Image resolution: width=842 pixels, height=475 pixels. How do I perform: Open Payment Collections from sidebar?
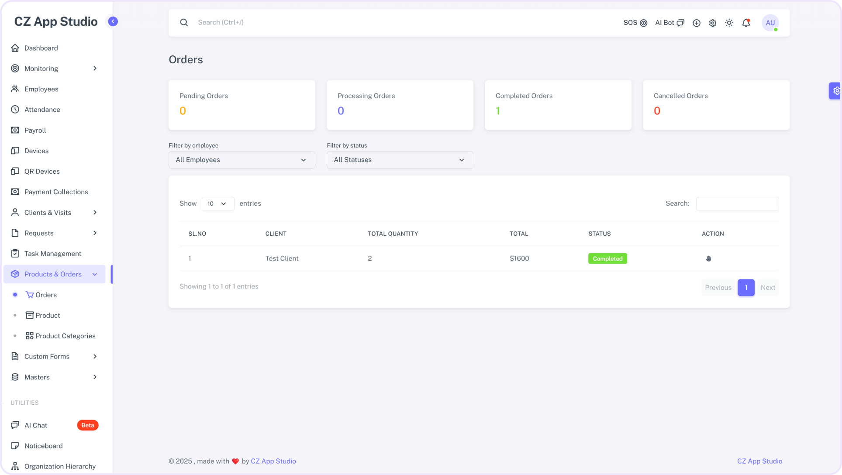pos(56,192)
